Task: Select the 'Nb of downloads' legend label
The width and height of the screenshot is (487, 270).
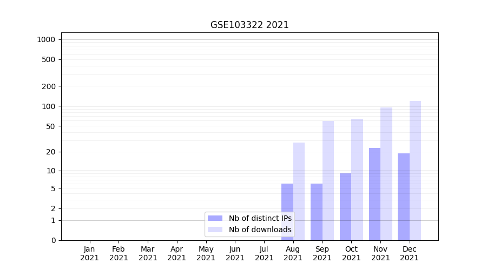Action: [260, 230]
